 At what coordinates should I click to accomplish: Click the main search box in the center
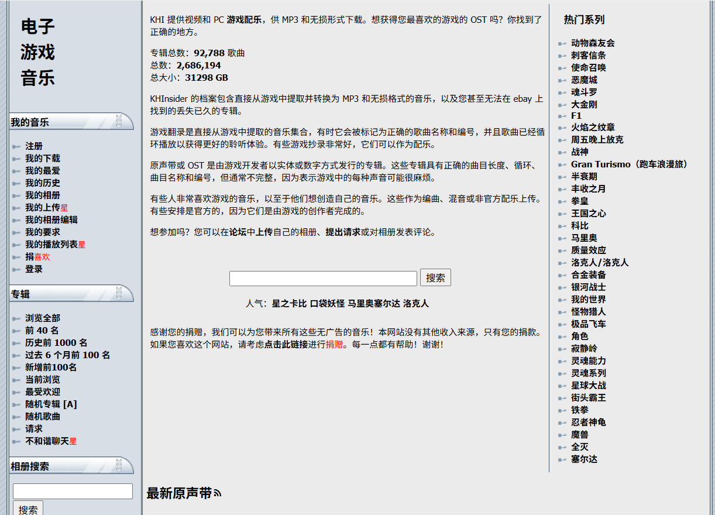(x=323, y=278)
